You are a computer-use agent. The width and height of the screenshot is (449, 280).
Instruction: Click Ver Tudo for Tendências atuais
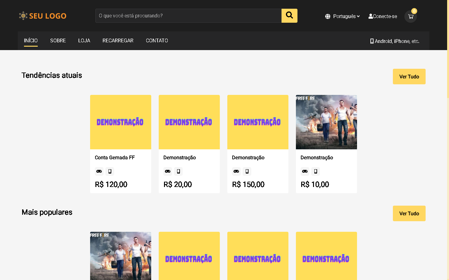tap(409, 77)
